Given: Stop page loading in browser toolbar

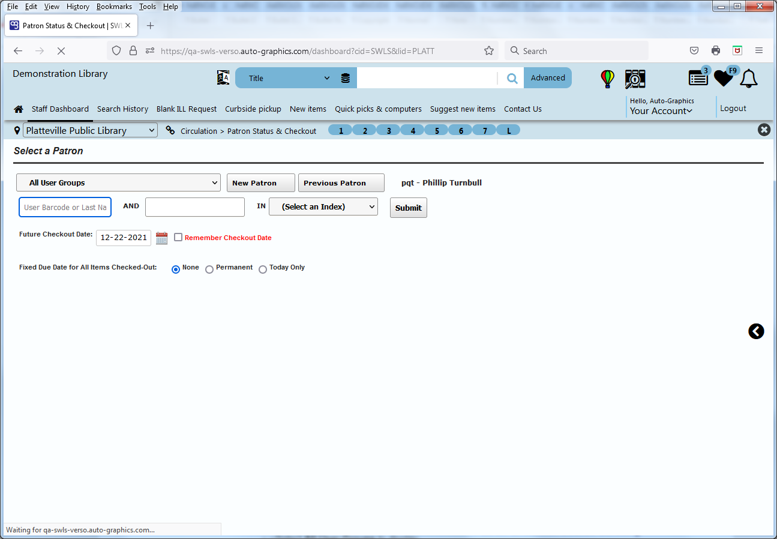Looking at the screenshot, I should pos(61,51).
